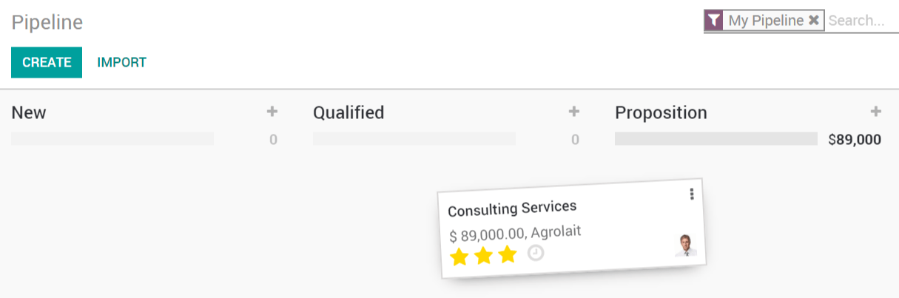Click the Search input field
899x298 pixels.
[858, 21]
